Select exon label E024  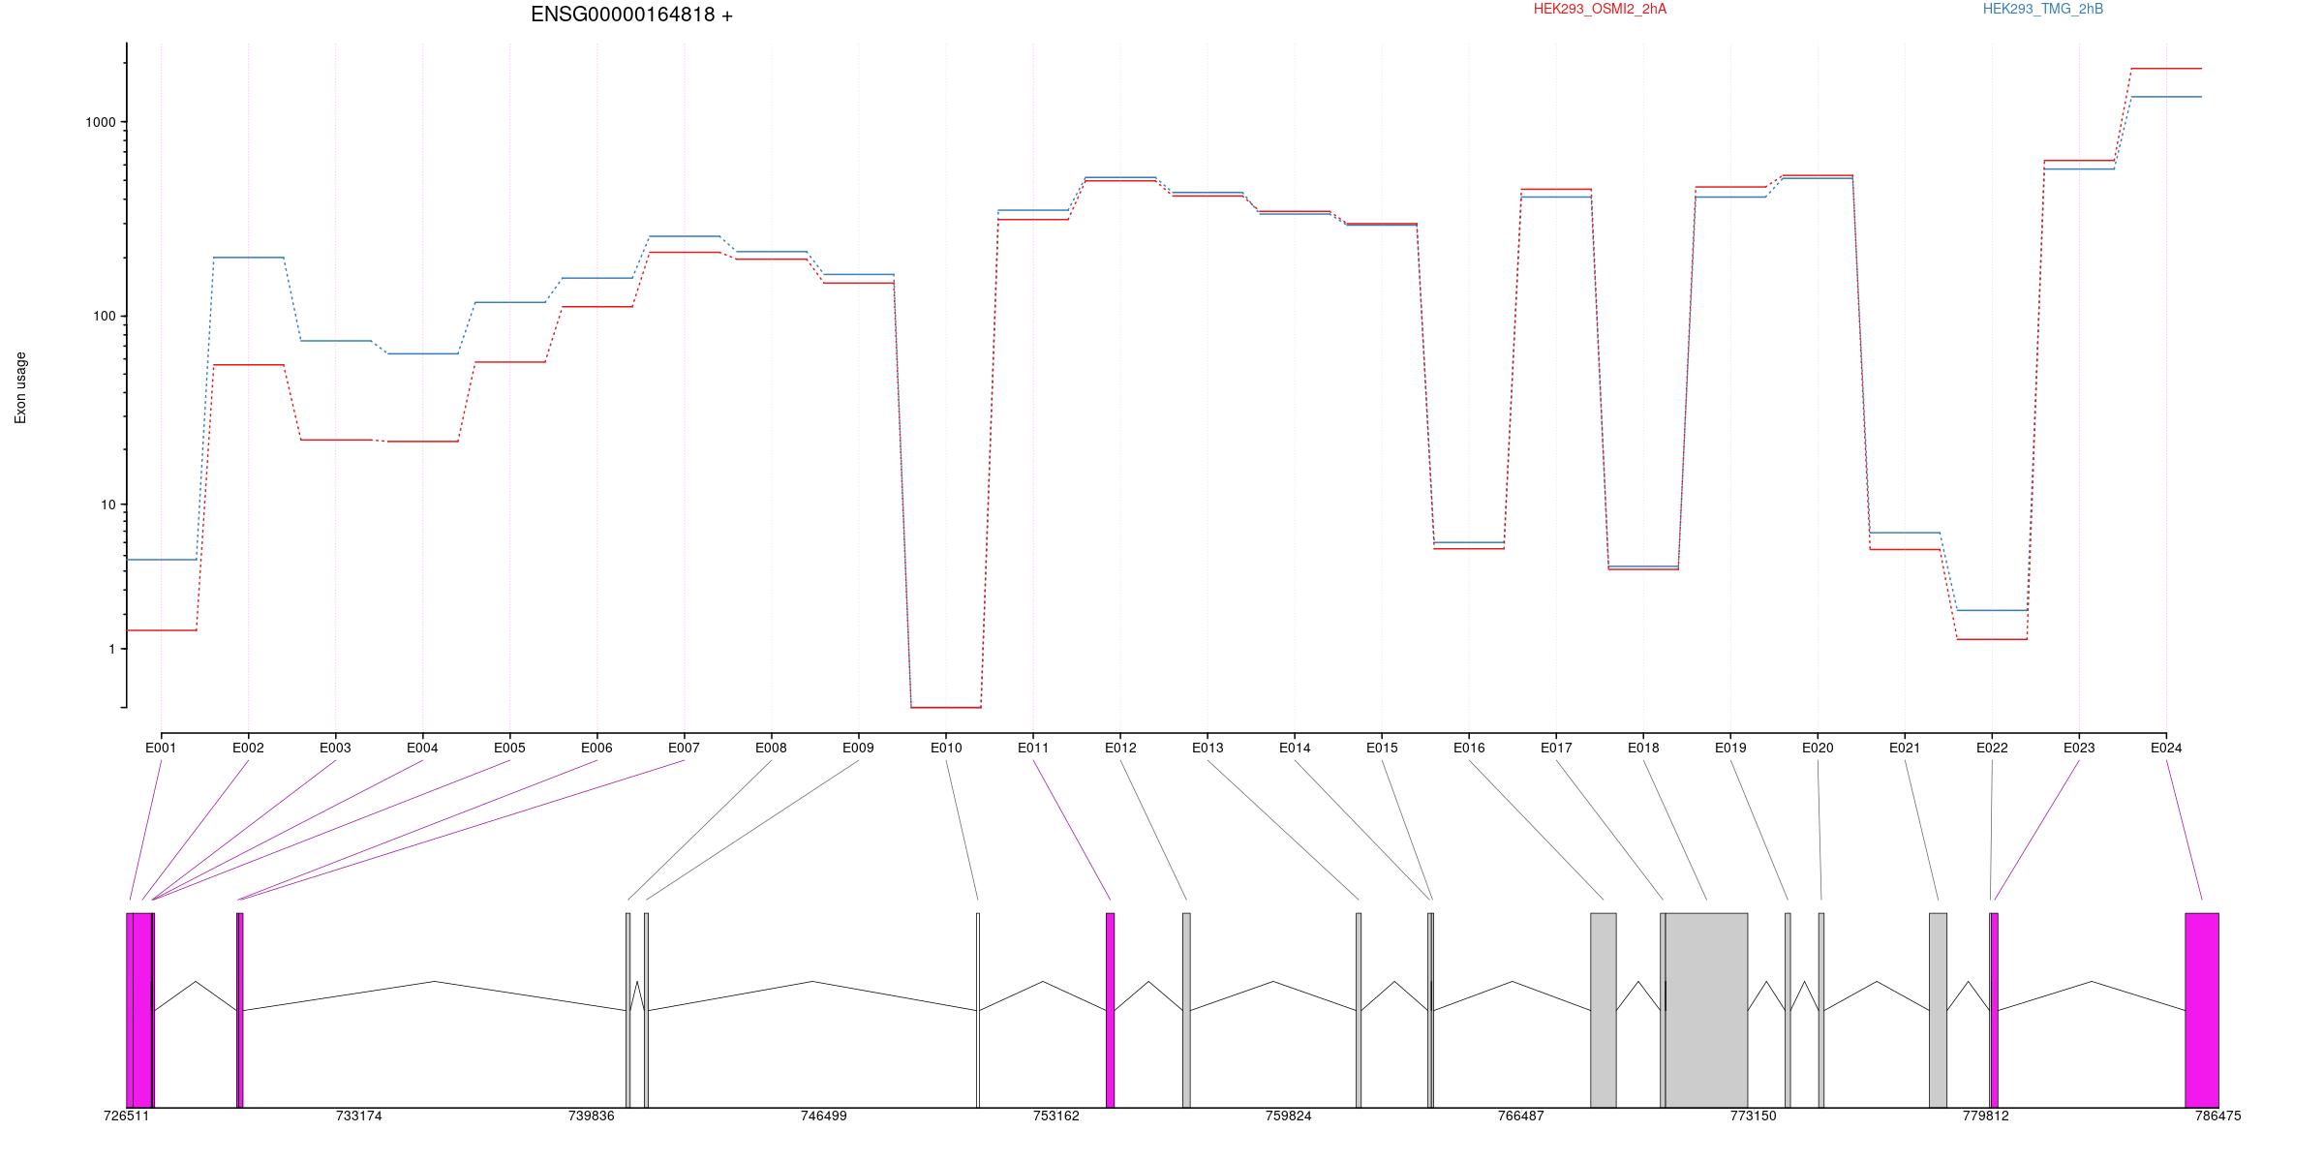[2166, 748]
